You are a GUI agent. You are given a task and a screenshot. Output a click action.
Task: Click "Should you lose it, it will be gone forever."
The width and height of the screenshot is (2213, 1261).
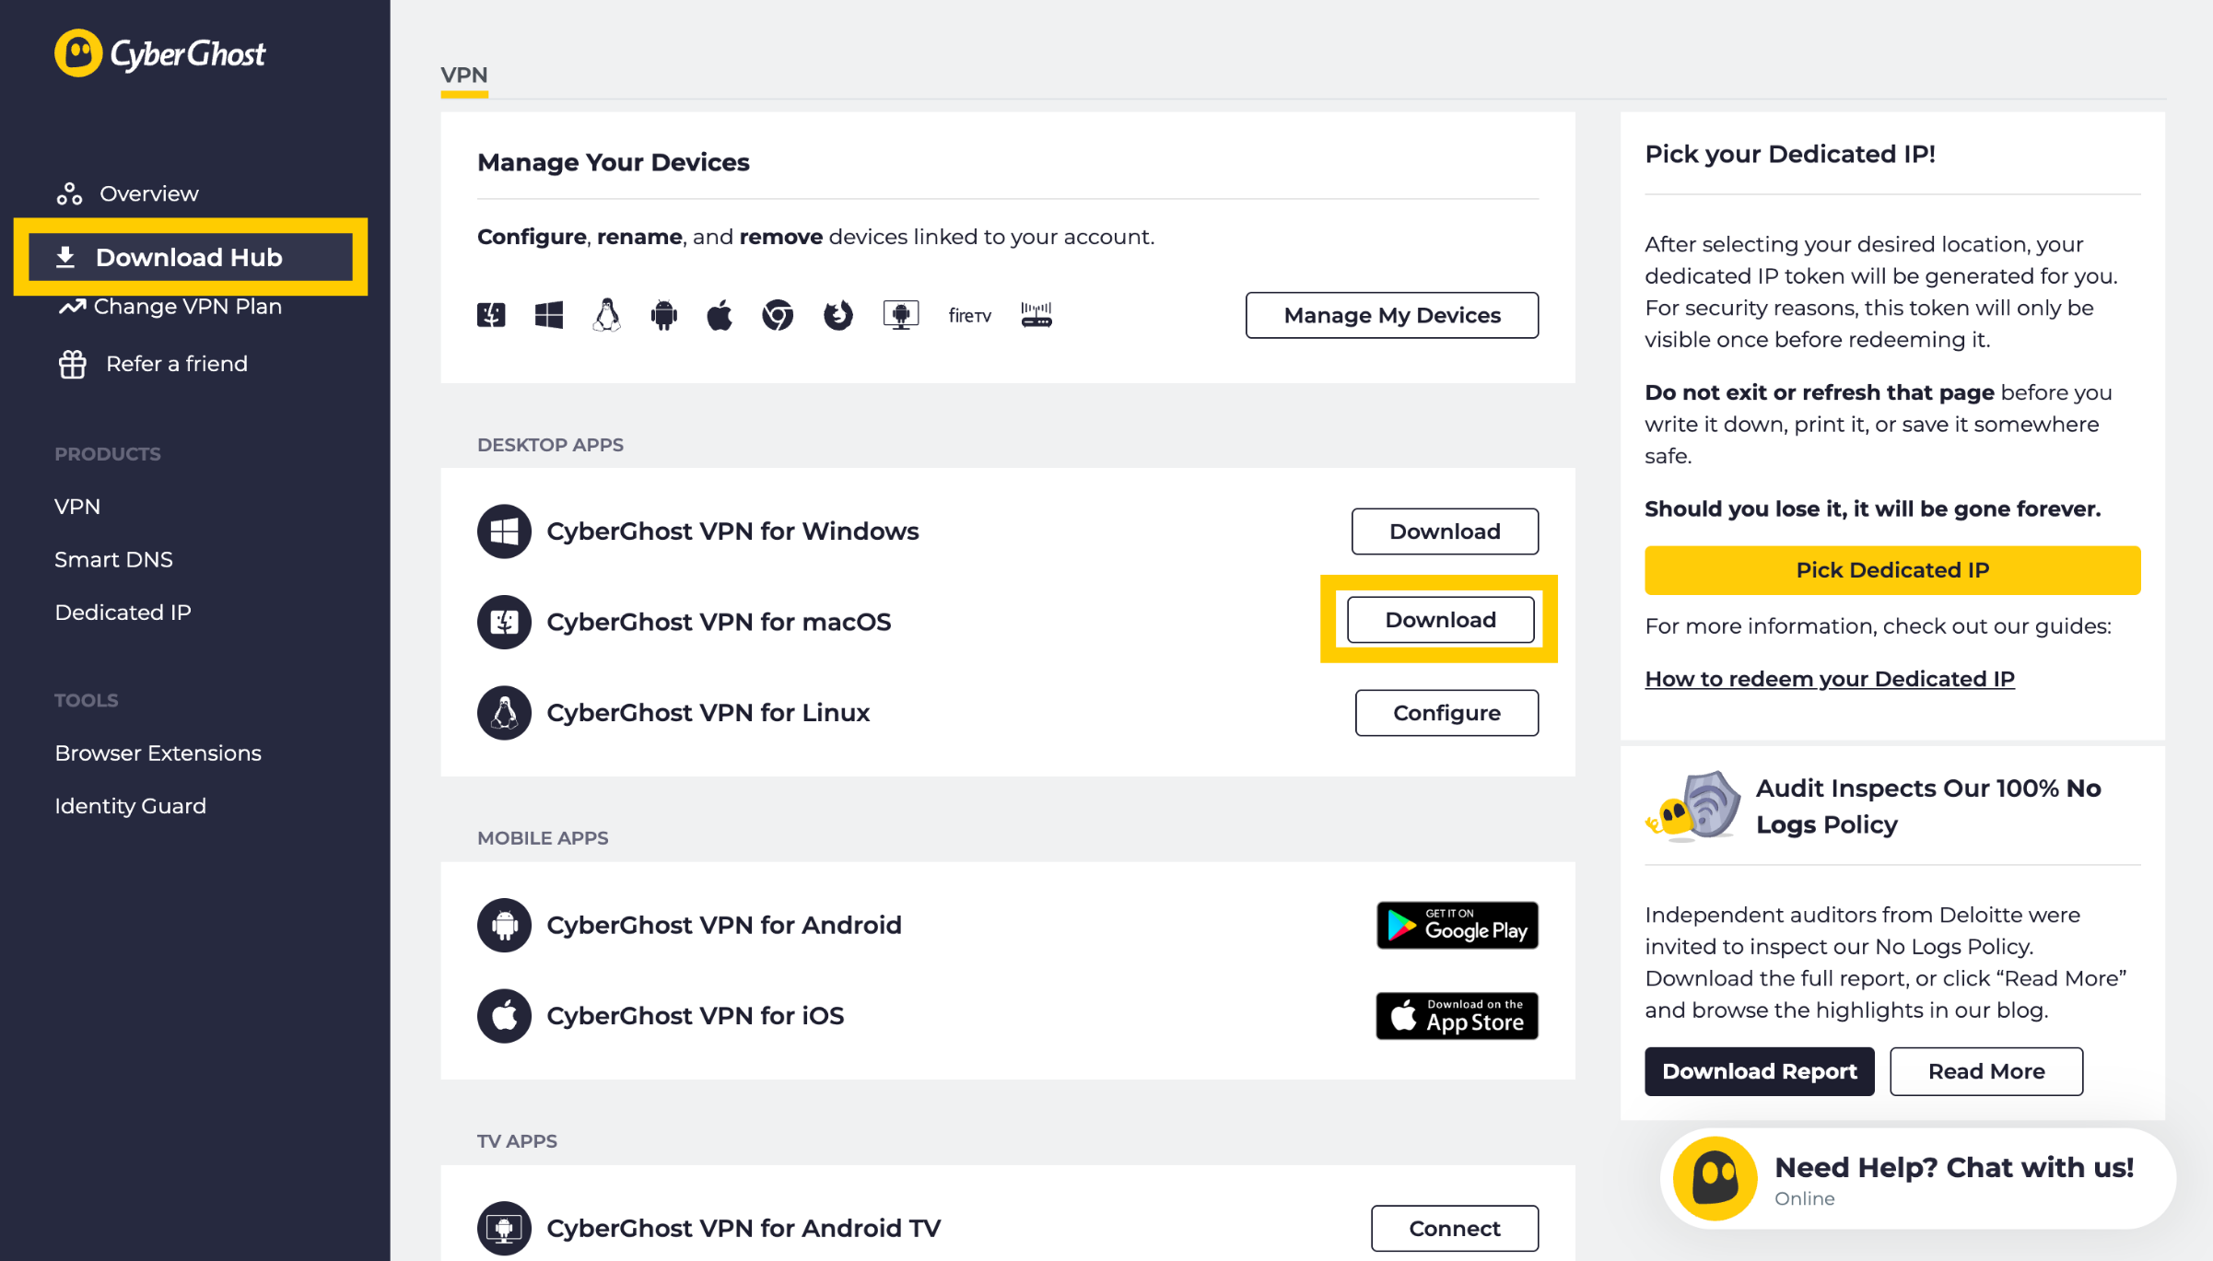click(x=1873, y=509)
